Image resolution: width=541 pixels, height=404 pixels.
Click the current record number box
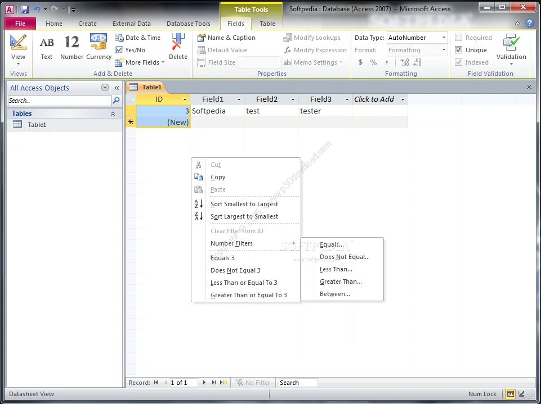click(x=184, y=382)
